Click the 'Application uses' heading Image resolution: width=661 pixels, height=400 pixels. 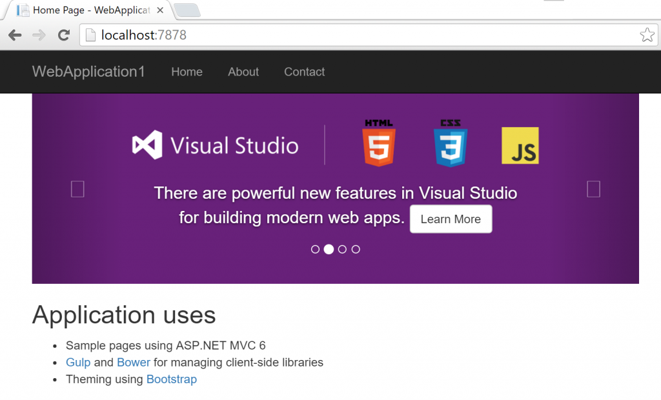[x=124, y=315]
